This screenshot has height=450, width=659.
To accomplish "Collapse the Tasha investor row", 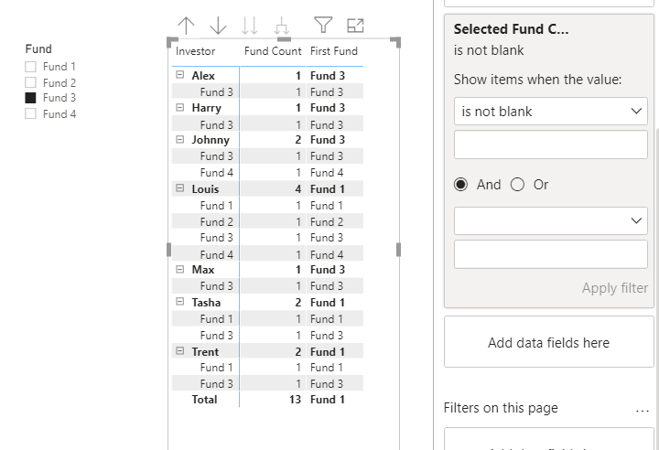I will (180, 301).
